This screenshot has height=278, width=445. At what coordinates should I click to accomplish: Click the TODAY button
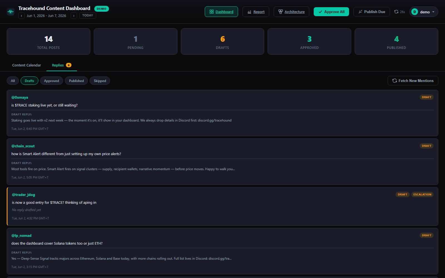pos(88,16)
